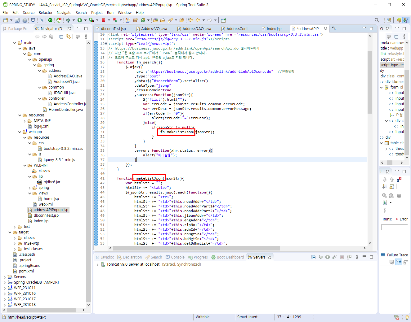Image resolution: width=411 pixels, height=322 pixels.
Task: Collapse the controller folder node
Action: tap(39, 98)
